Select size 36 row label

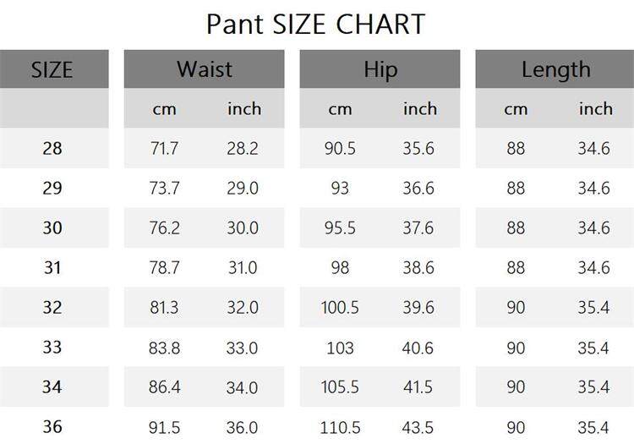pos(52,427)
